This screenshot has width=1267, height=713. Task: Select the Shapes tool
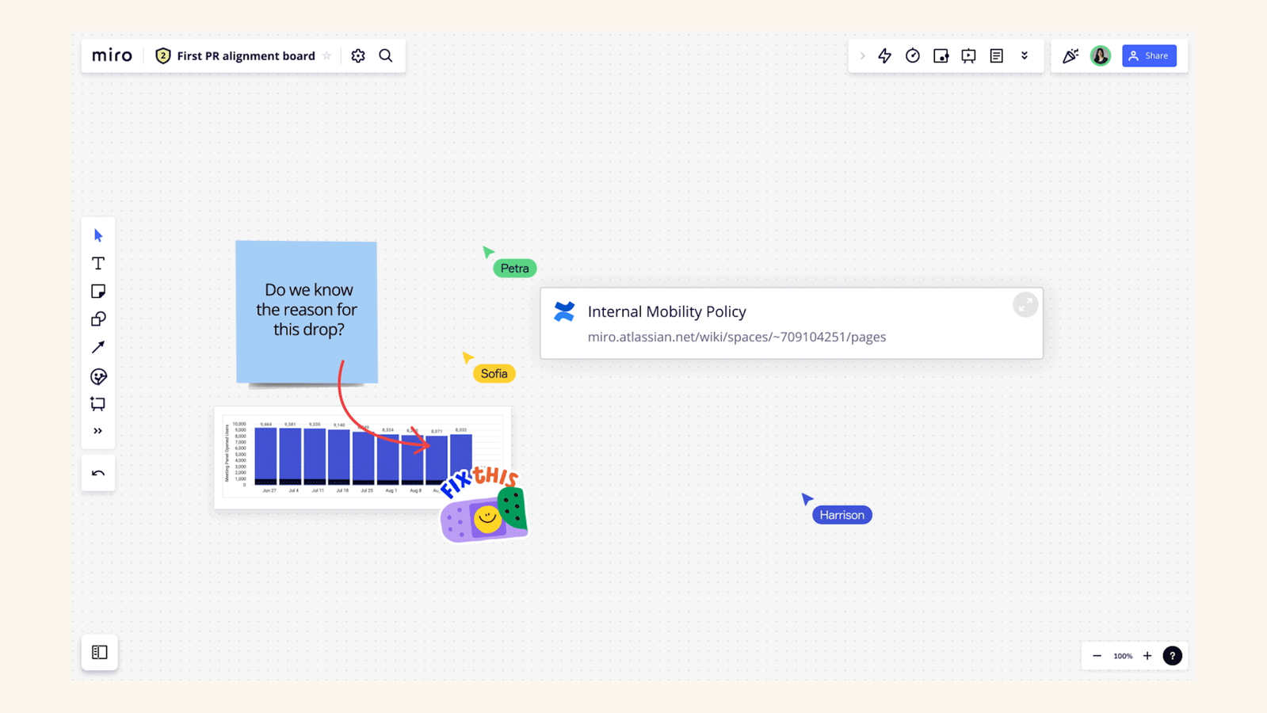pos(98,319)
